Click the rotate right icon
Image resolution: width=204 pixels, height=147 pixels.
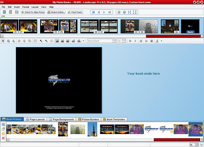click(24, 41)
